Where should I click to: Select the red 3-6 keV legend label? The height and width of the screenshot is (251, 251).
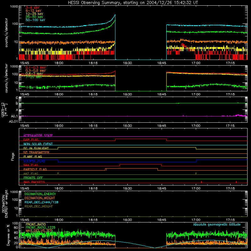pyautogui.click(x=33, y=8)
